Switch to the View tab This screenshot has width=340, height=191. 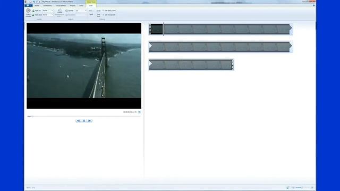pos(81,6)
